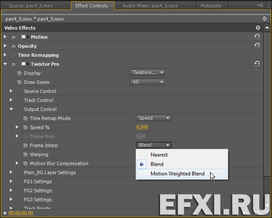Toggle animation stopwatch for Time Remap Mode
Viewport: 272px width, 218px height.
coord(25,118)
